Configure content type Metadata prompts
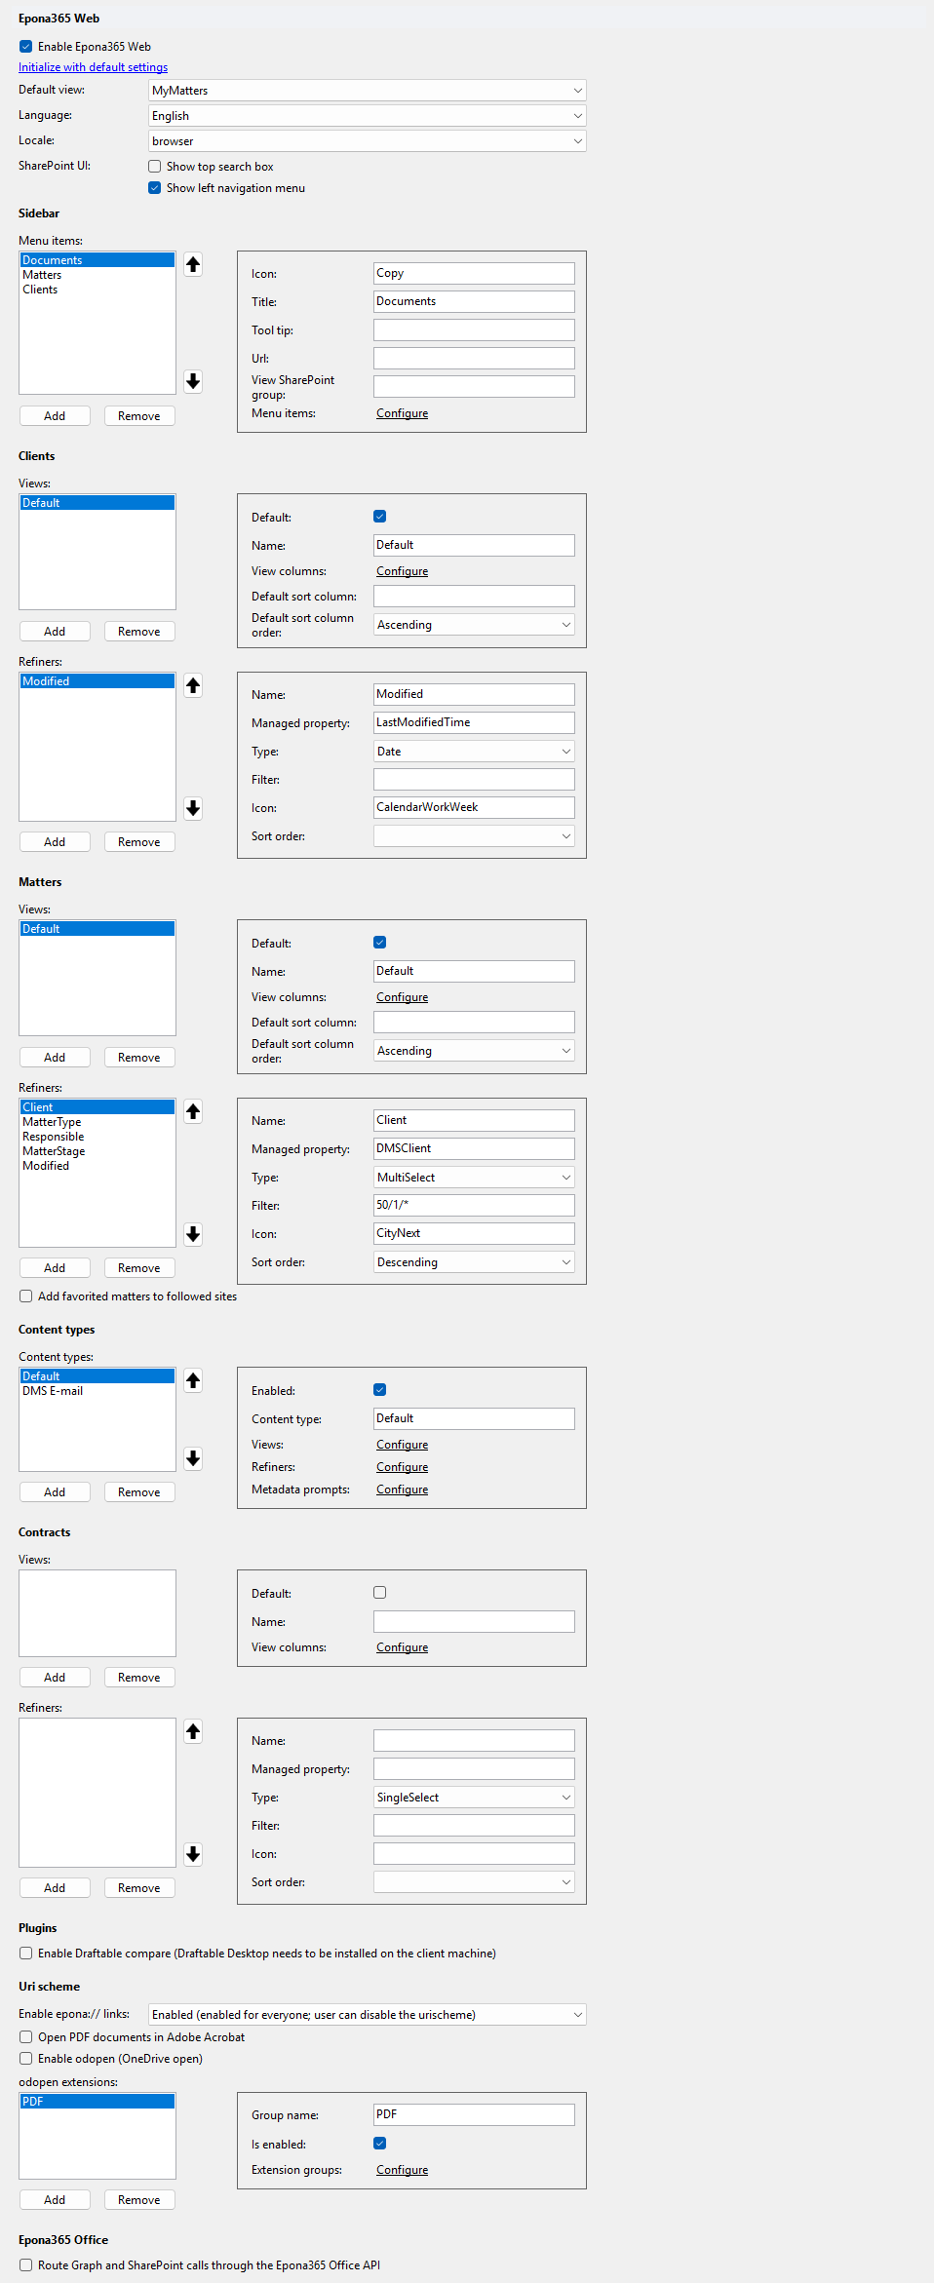This screenshot has width=934, height=2283. pos(402,1490)
